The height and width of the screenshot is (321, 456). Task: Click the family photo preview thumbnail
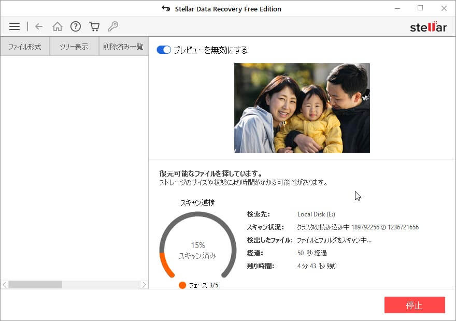(x=302, y=108)
